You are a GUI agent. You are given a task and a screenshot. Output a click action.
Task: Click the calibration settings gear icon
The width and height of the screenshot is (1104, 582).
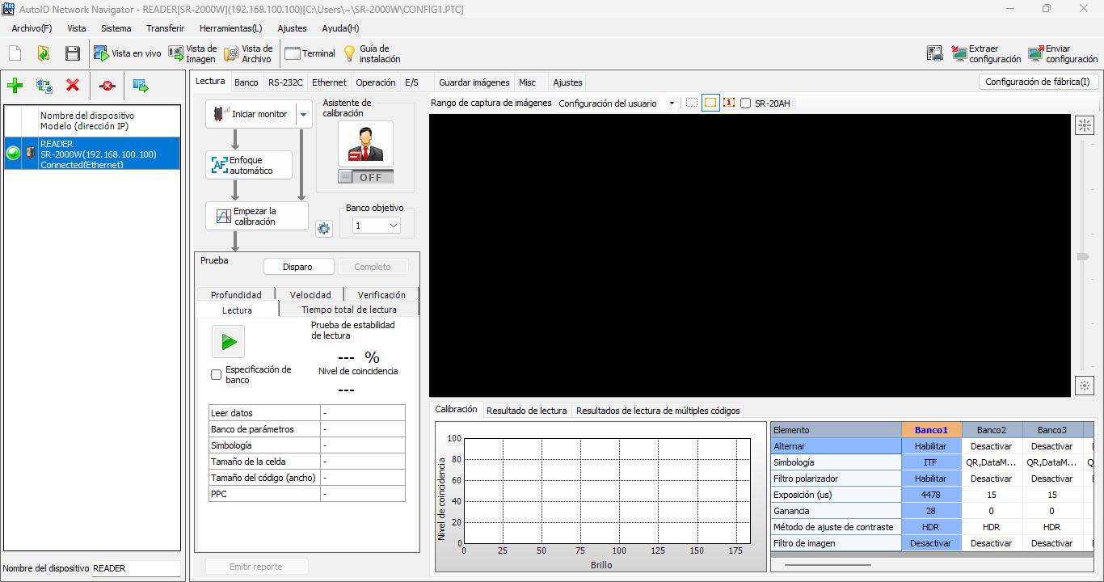click(324, 229)
